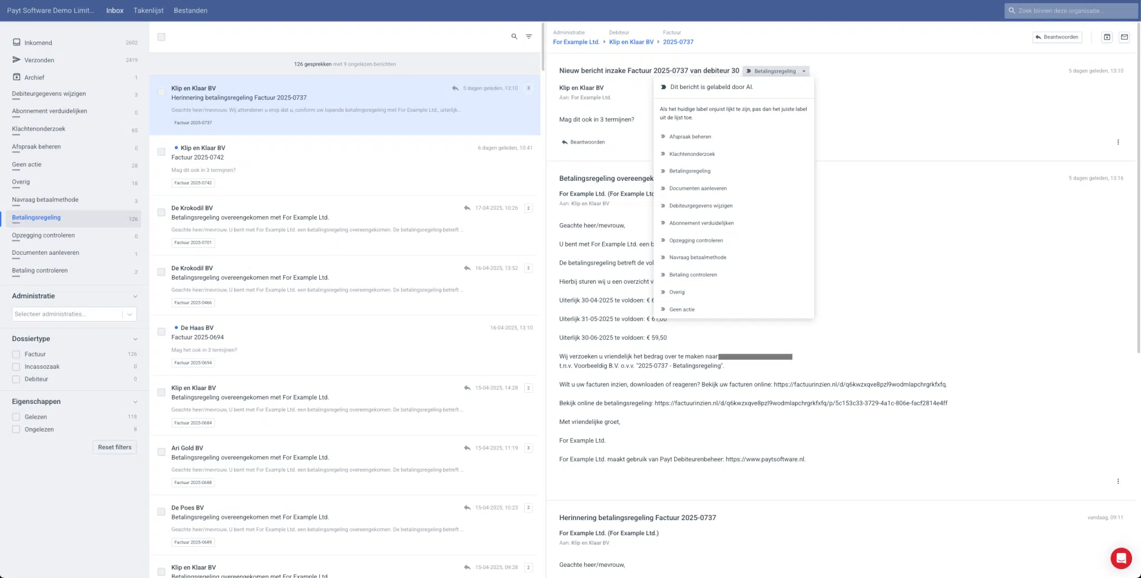Choose Klachtenonderzoek label in dropdown
This screenshot has height=578, width=1141.
[691, 154]
